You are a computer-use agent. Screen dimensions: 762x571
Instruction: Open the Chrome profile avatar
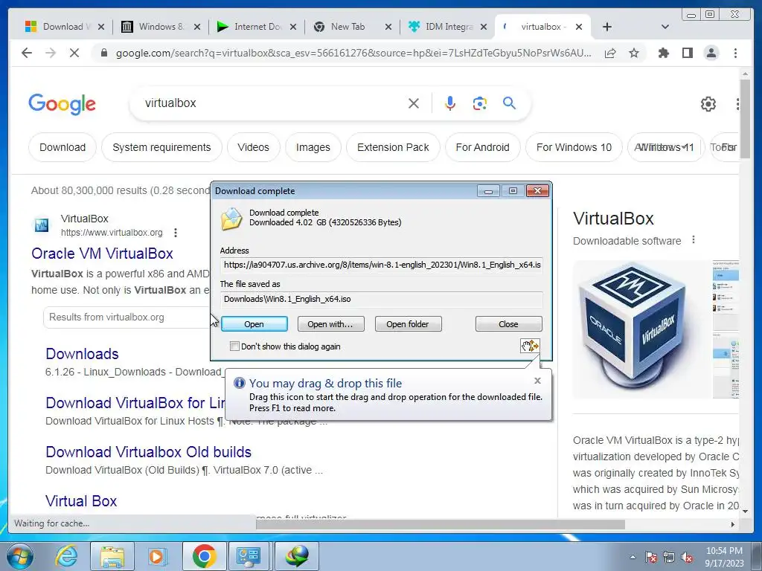[711, 53]
